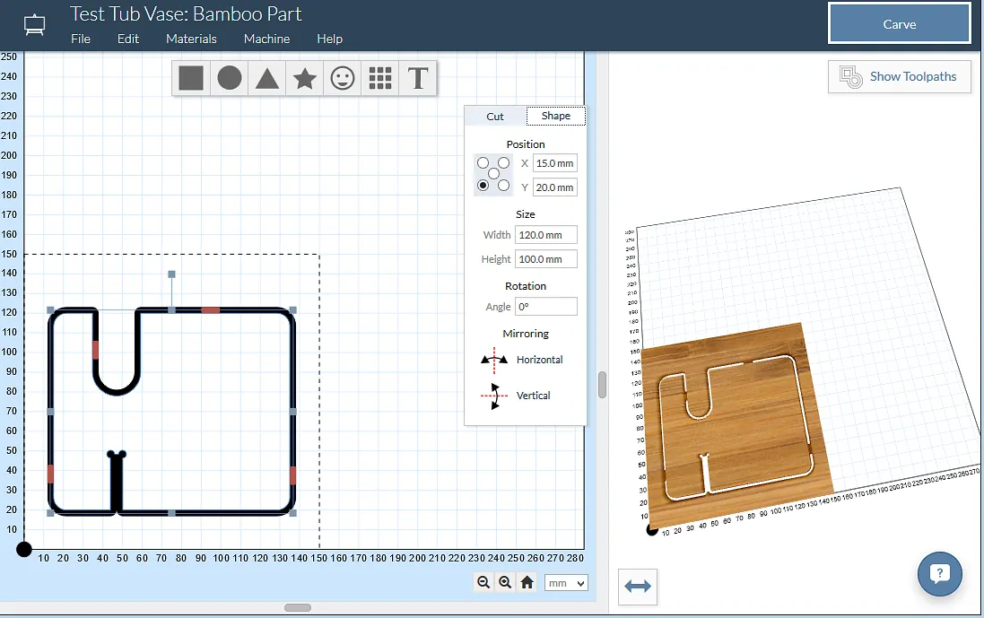Image resolution: width=984 pixels, height=618 pixels.
Task: Open the apps grid tool
Action: click(380, 78)
